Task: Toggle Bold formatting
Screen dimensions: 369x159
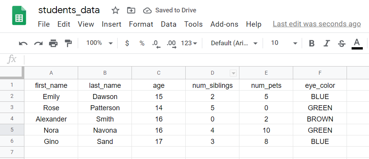Action: coord(312,43)
